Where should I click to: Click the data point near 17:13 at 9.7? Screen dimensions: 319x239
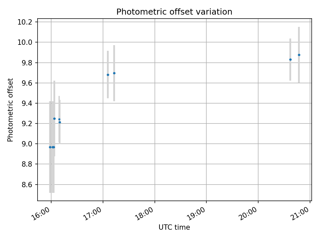(114, 73)
